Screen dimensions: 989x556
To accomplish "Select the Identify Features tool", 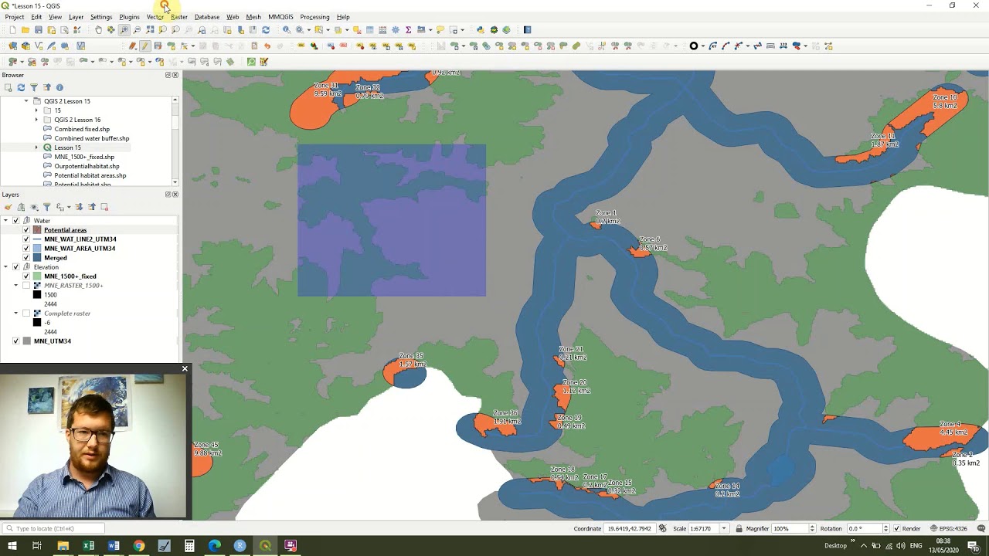I will pos(287,30).
